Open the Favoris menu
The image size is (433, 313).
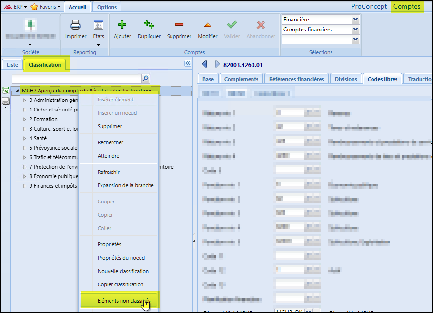(x=45, y=7)
